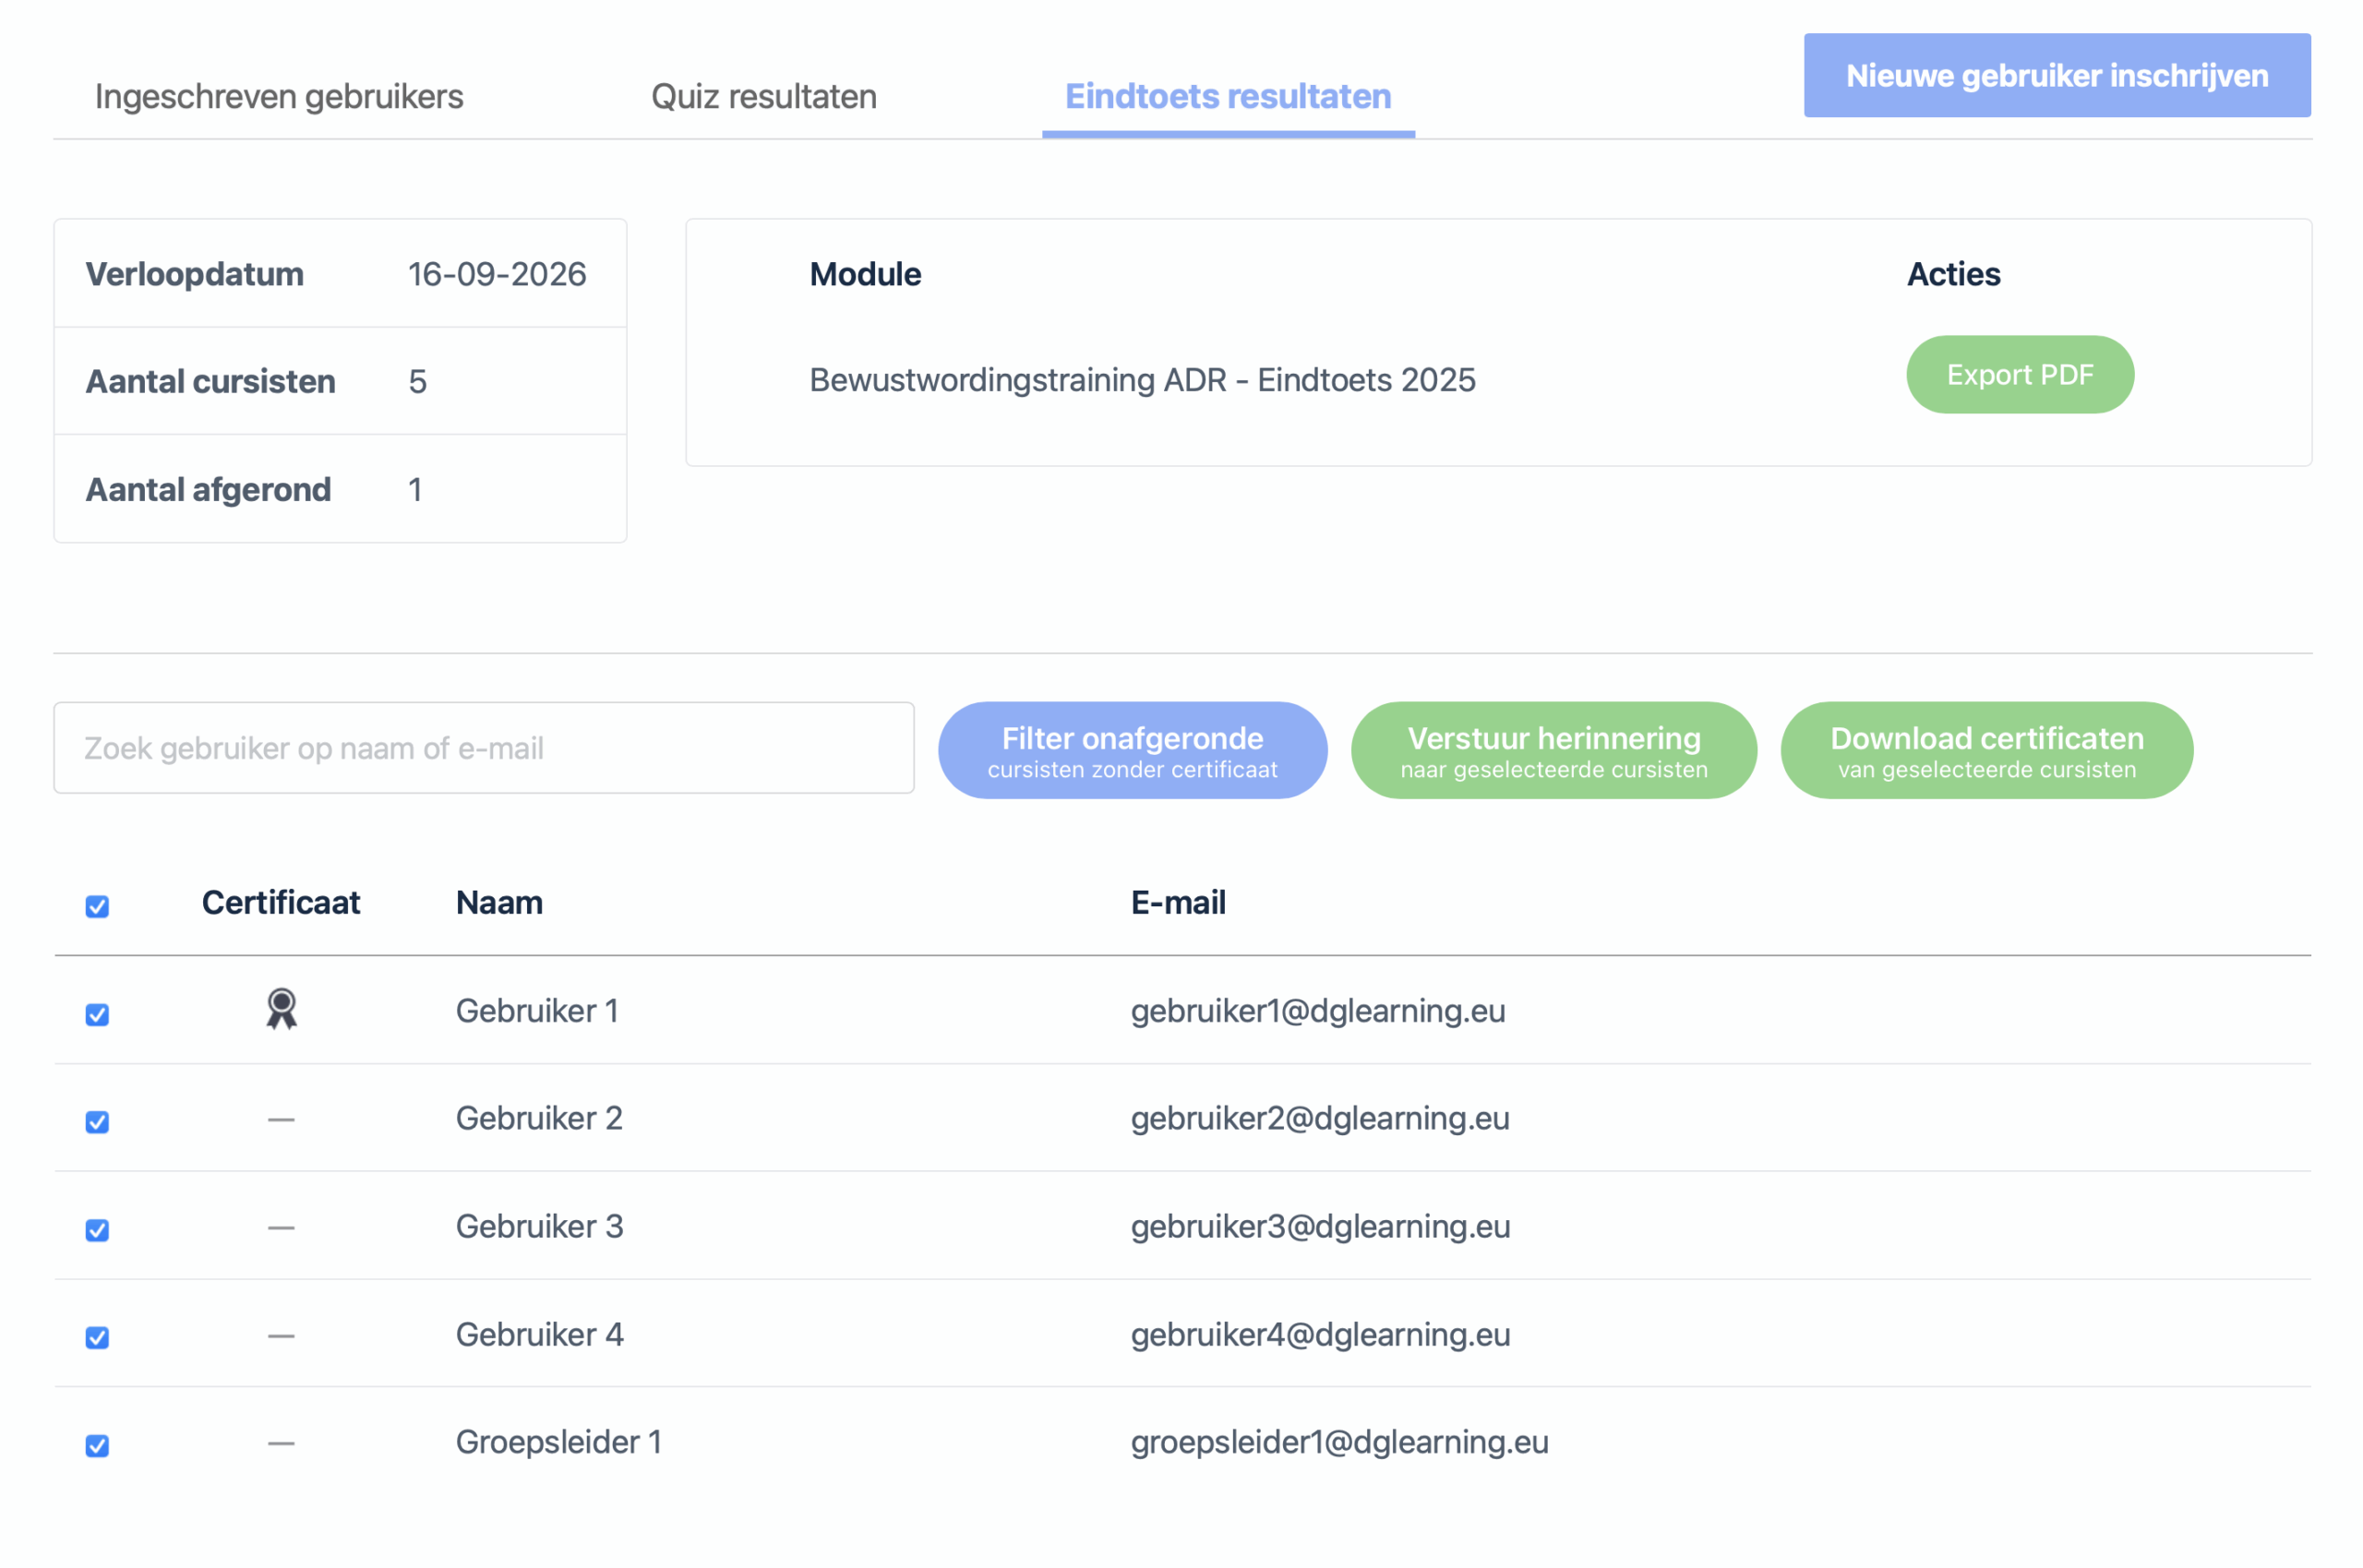Click the Aantal afgerond label
Screen dimensions: 2363x1568
click(208, 489)
